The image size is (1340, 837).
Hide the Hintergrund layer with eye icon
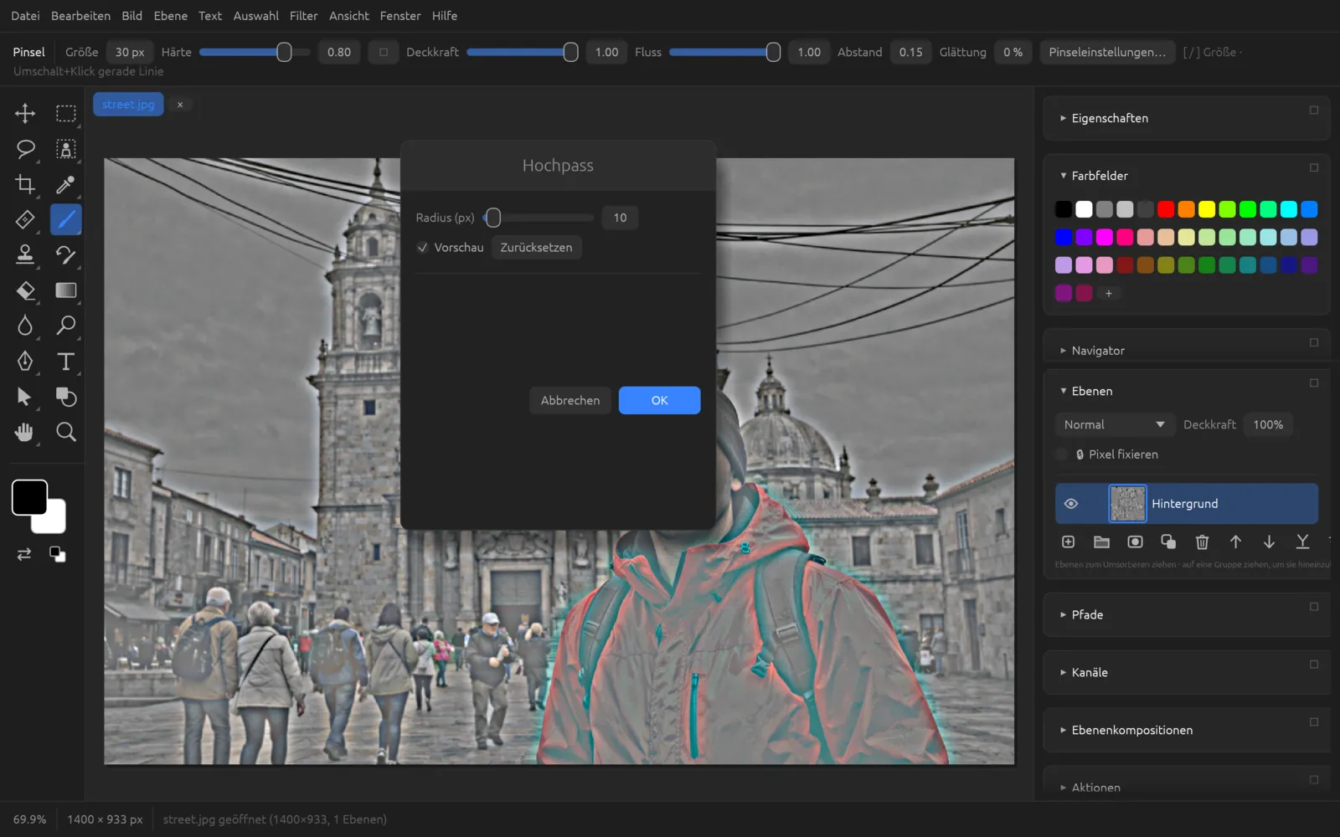1070,504
